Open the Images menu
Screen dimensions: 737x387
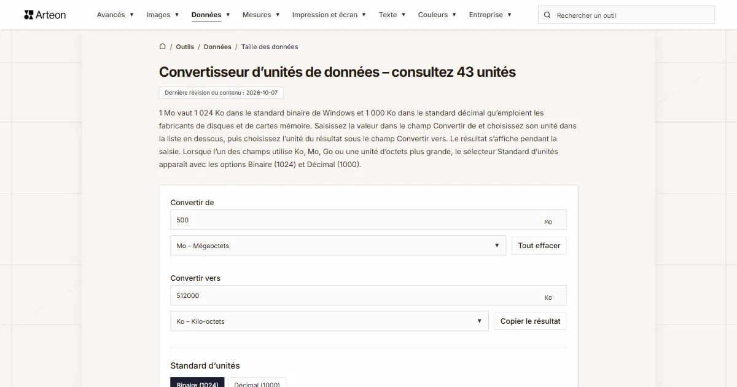click(x=163, y=15)
